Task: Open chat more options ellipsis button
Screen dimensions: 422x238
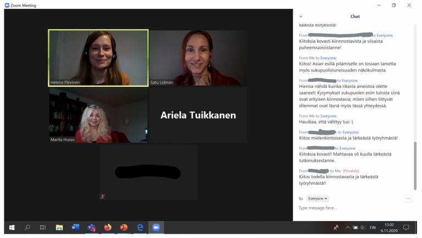Action: (408, 198)
